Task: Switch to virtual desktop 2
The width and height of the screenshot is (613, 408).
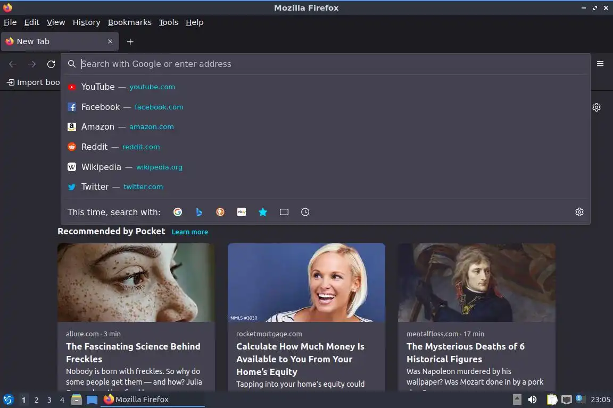Action: pyautogui.click(x=36, y=400)
